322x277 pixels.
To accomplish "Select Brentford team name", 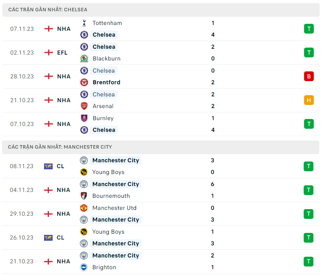I will pyautogui.click(x=106, y=82).
